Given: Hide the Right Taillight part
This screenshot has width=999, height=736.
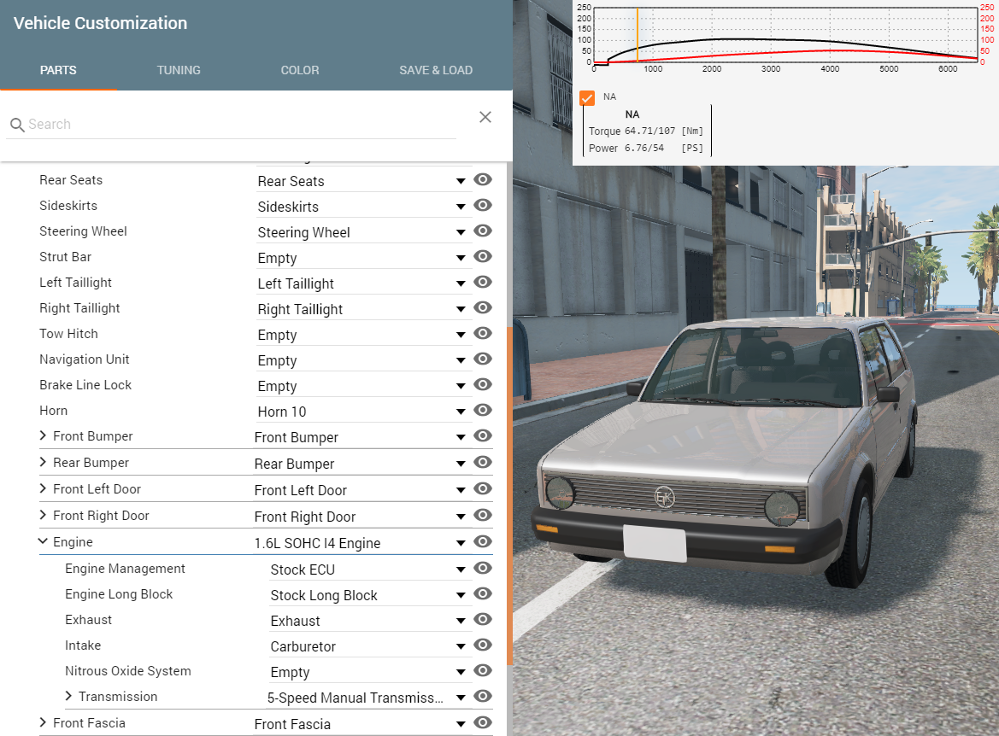Looking at the screenshot, I should 483,307.
